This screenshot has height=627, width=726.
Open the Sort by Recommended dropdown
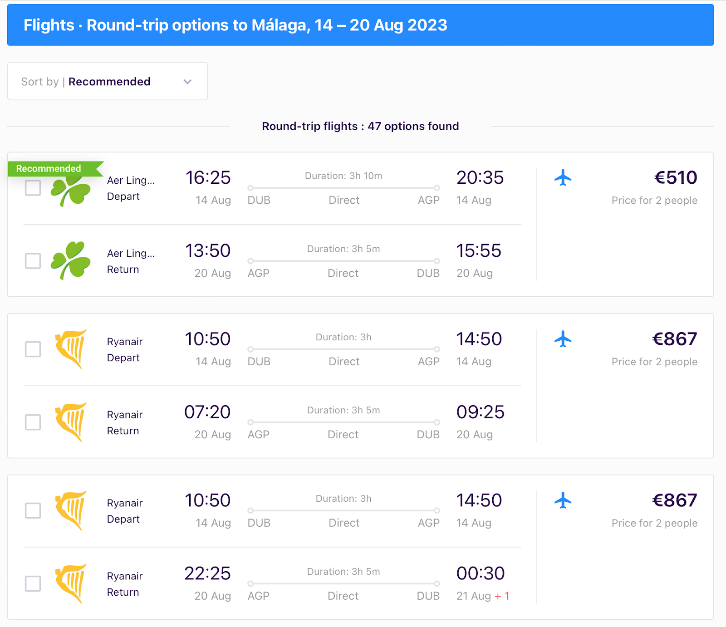coord(108,82)
